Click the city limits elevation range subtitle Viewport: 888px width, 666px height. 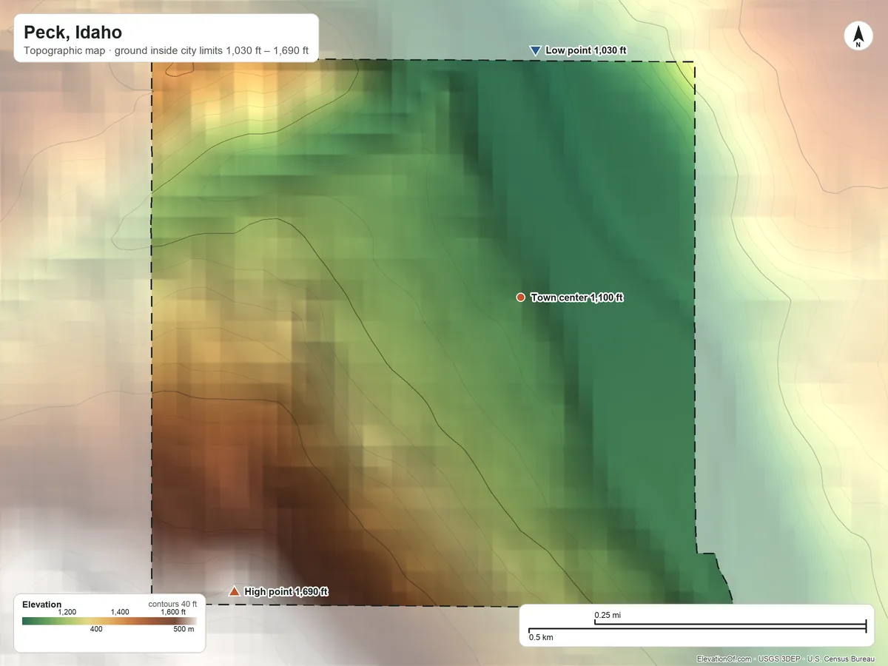[x=166, y=52]
